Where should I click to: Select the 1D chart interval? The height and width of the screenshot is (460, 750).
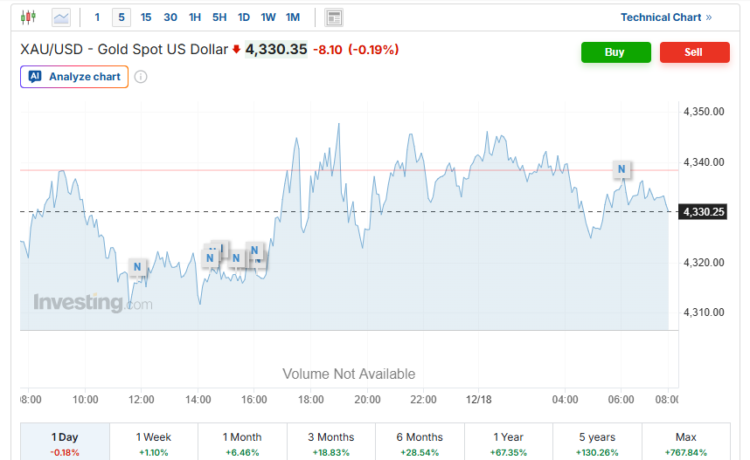(x=244, y=17)
